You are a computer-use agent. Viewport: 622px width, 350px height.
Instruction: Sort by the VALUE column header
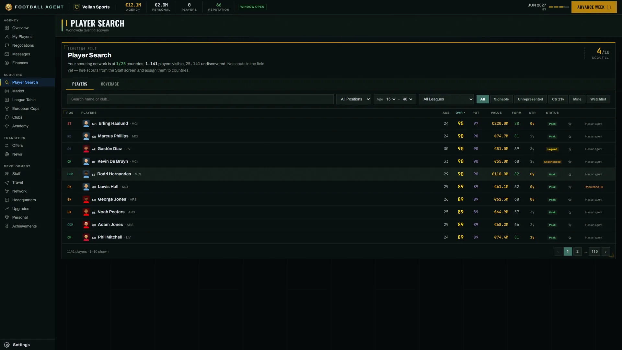point(496,113)
